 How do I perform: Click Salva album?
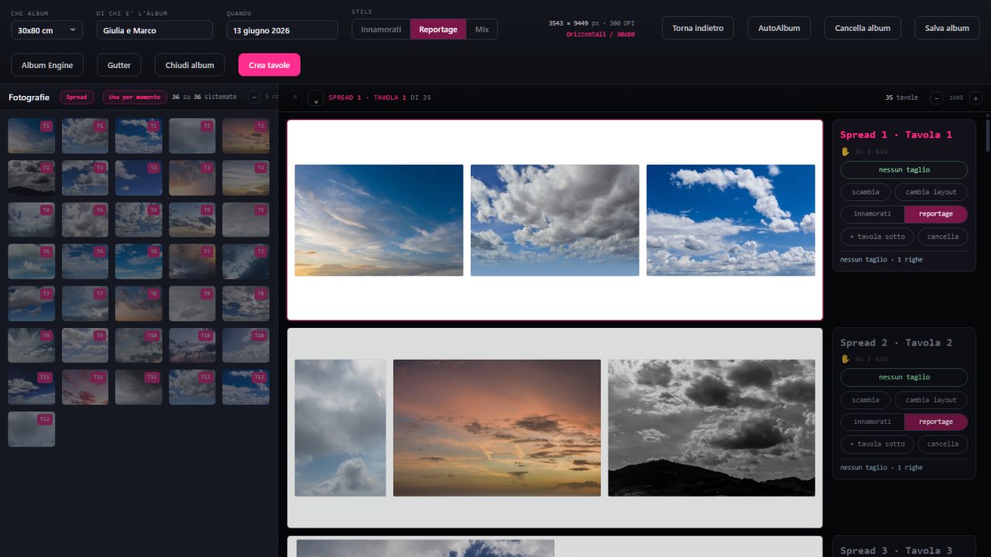pos(947,28)
